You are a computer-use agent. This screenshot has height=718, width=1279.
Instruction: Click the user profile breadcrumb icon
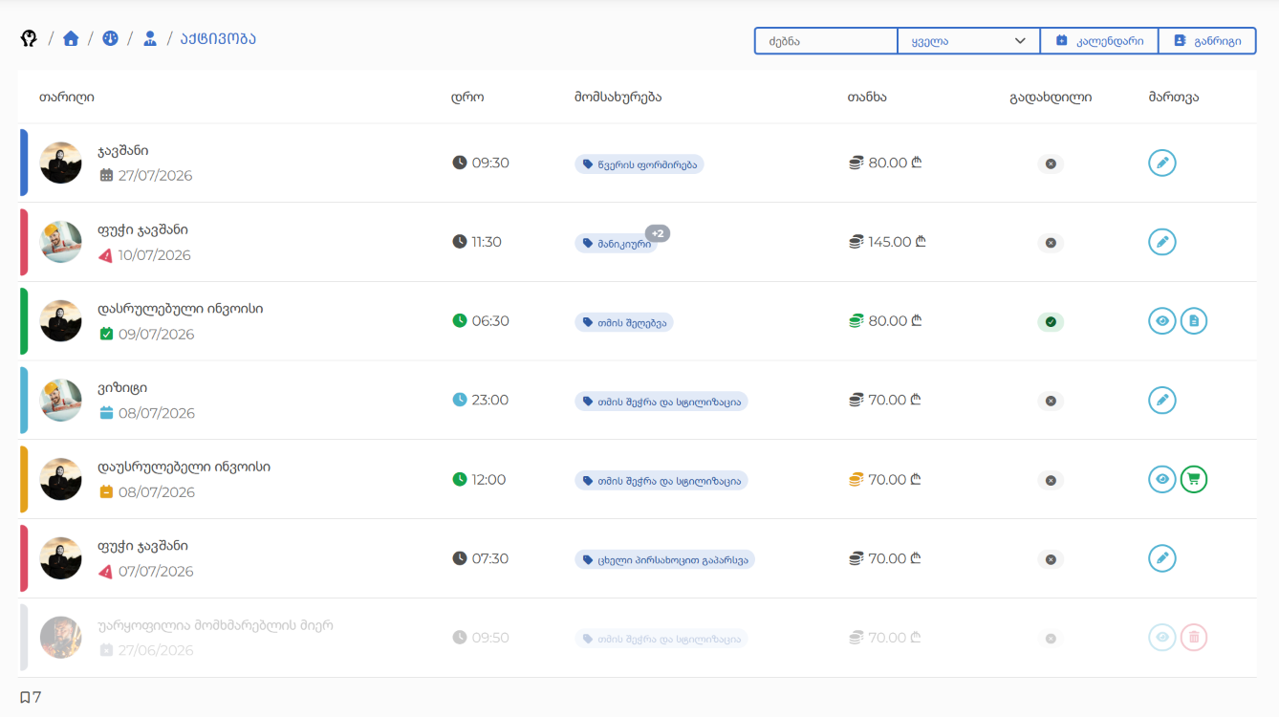pos(150,38)
